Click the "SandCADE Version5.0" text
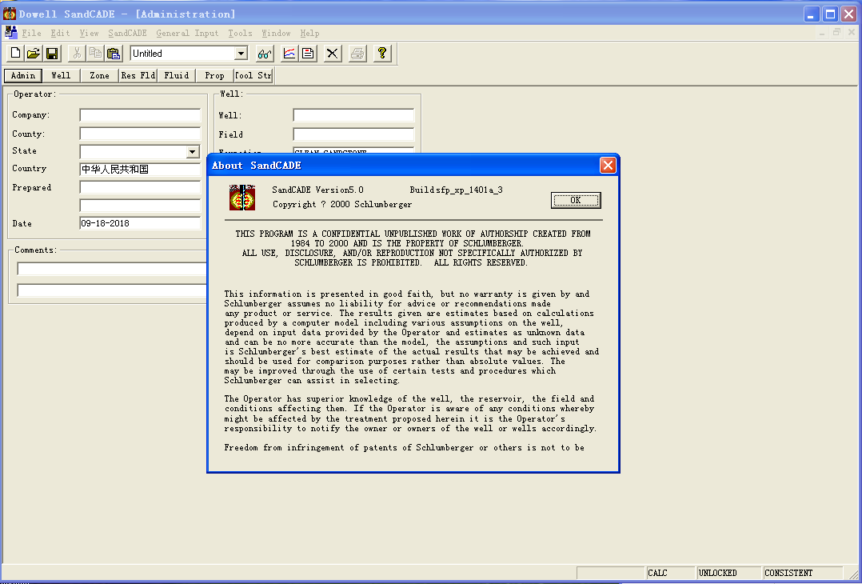This screenshot has width=862, height=584. [317, 190]
